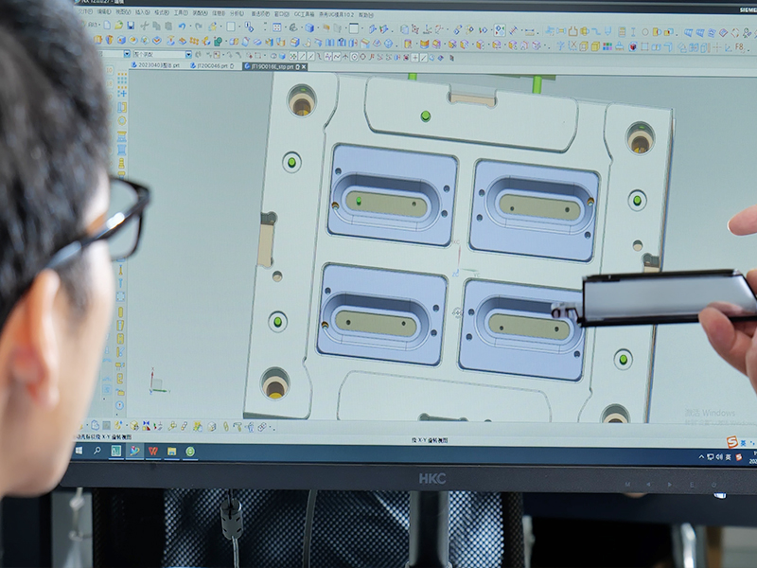This screenshot has height=568, width=757.
Task: Open WPS Office from the taskbar
Action: coord(153,452)
